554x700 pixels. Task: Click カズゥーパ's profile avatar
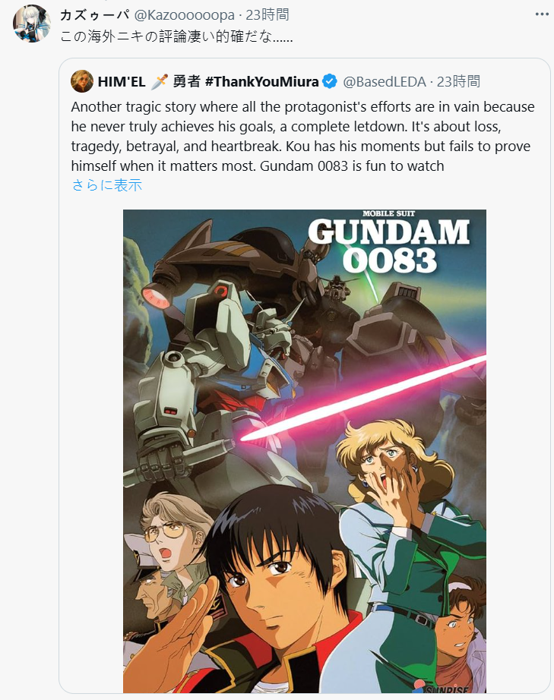pyautogui.click(x=32, y=24)
